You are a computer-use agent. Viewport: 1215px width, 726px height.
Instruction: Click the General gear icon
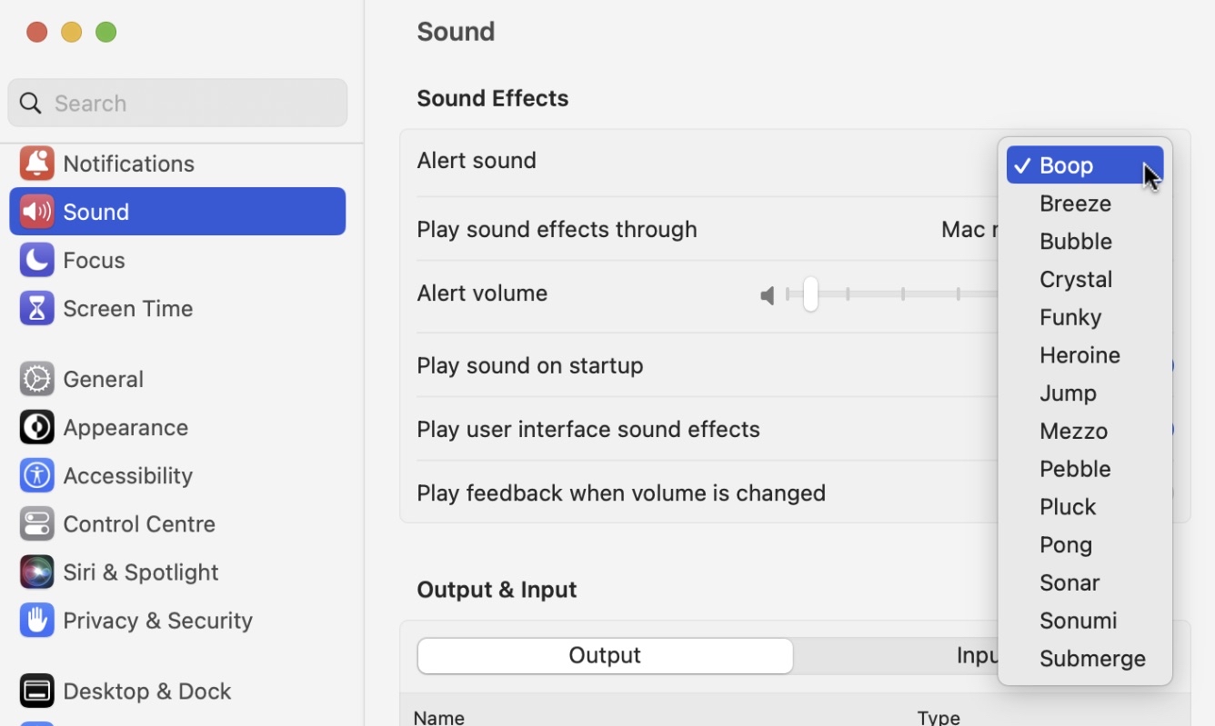pyautogui.click(x=36, y=379)
